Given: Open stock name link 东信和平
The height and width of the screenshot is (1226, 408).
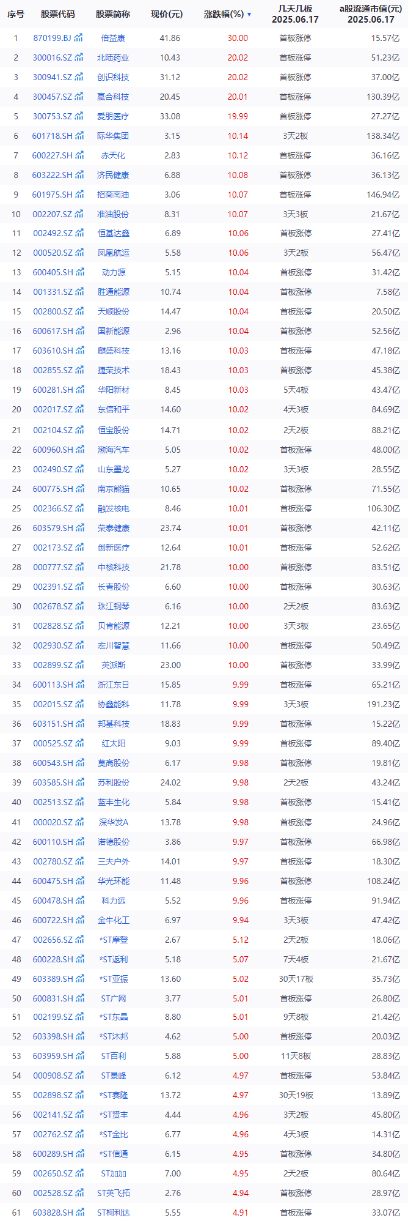Looking at the screenshot, I should point(114,409).
